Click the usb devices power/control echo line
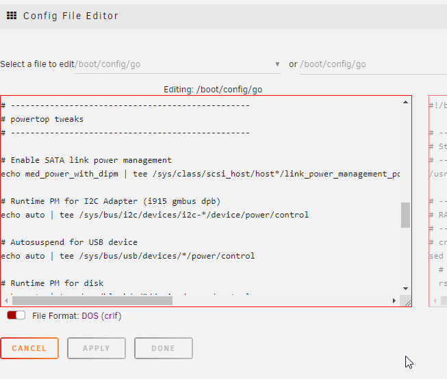Image resolution: width=447 pixels, height=379 pixels. click(x=128, y=256)
